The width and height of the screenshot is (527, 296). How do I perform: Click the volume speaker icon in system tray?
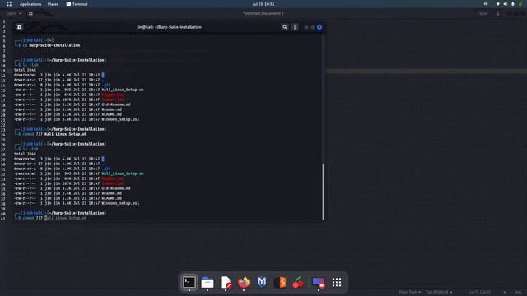point(505,4)
